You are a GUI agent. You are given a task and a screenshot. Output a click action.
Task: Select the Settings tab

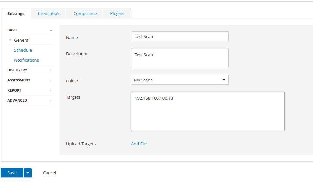(x=16, y=13)
